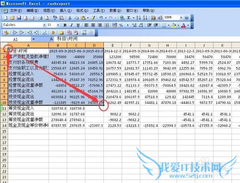
Task: Open the 格式 menu
Action: coord(82,11)
